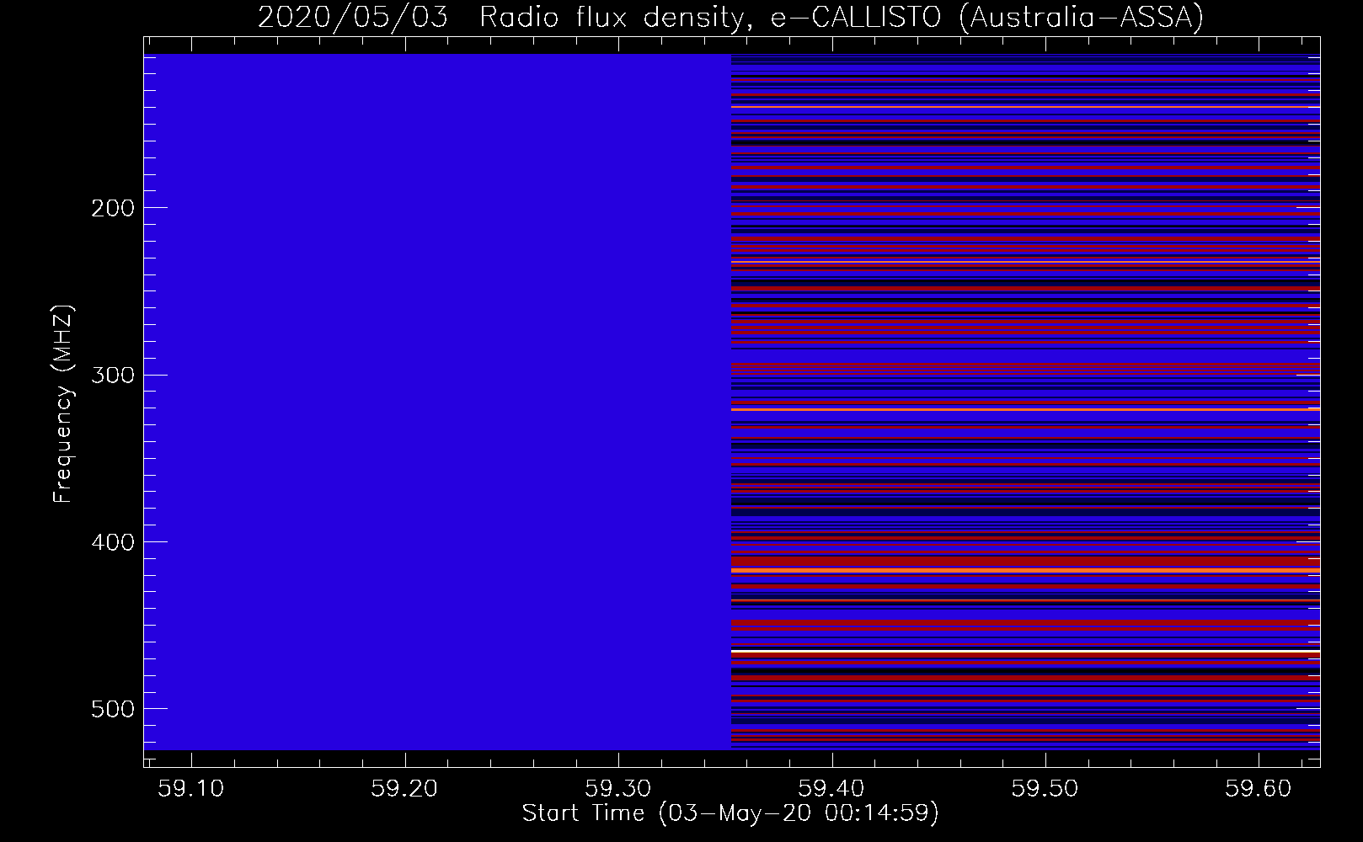1363x842 pixels.
Task: Click the 59.50 time tick label
Action: pyautogui.click(x=1045, y=788)
